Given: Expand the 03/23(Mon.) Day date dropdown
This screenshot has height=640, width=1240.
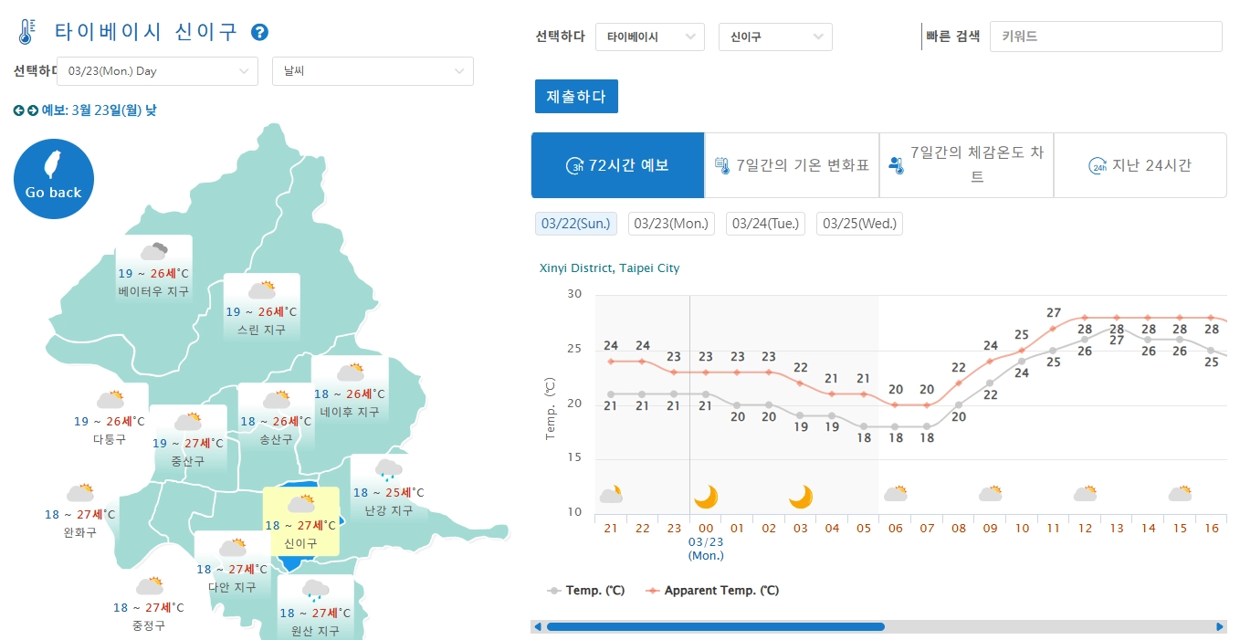Looking at the screenshot, I should 157,70.
